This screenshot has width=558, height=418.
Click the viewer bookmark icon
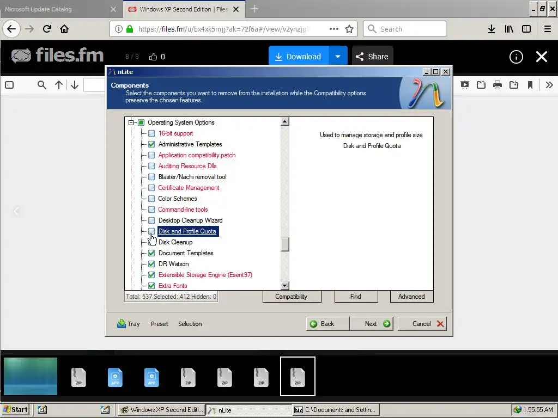pos(530,84)
